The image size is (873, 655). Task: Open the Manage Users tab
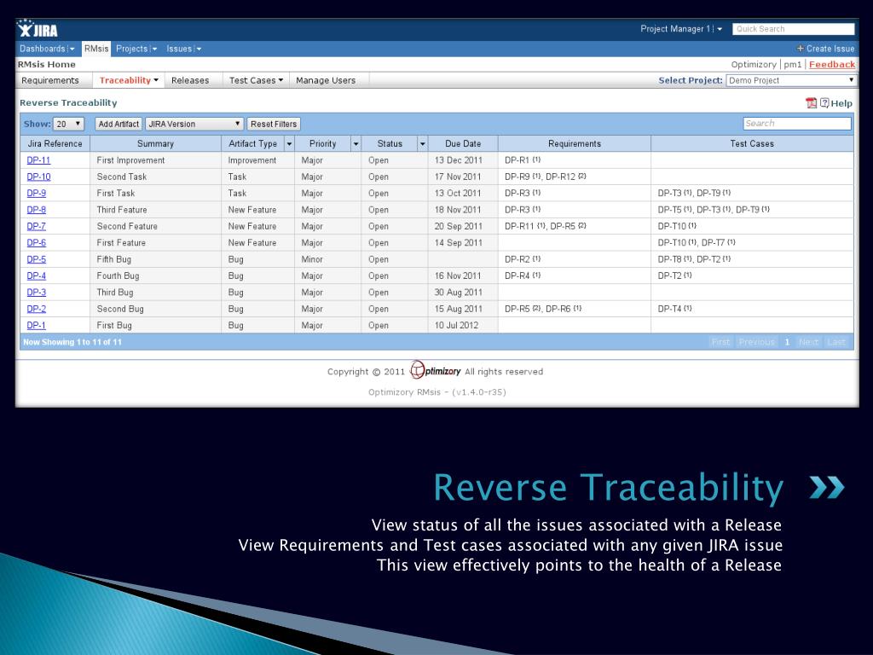[326, 80]
